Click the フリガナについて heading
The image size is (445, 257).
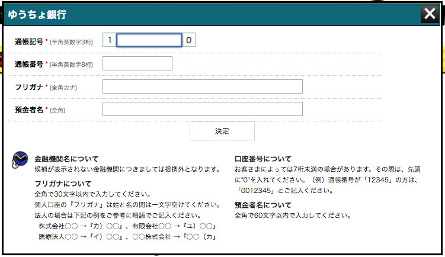pyautogui.click(x=63, y=184)
